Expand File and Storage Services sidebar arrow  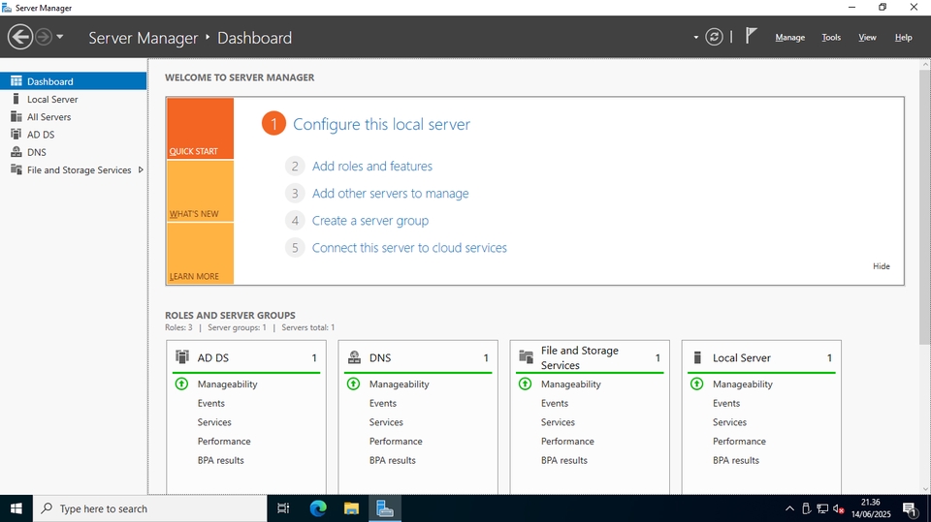click(x=141, y=169)
